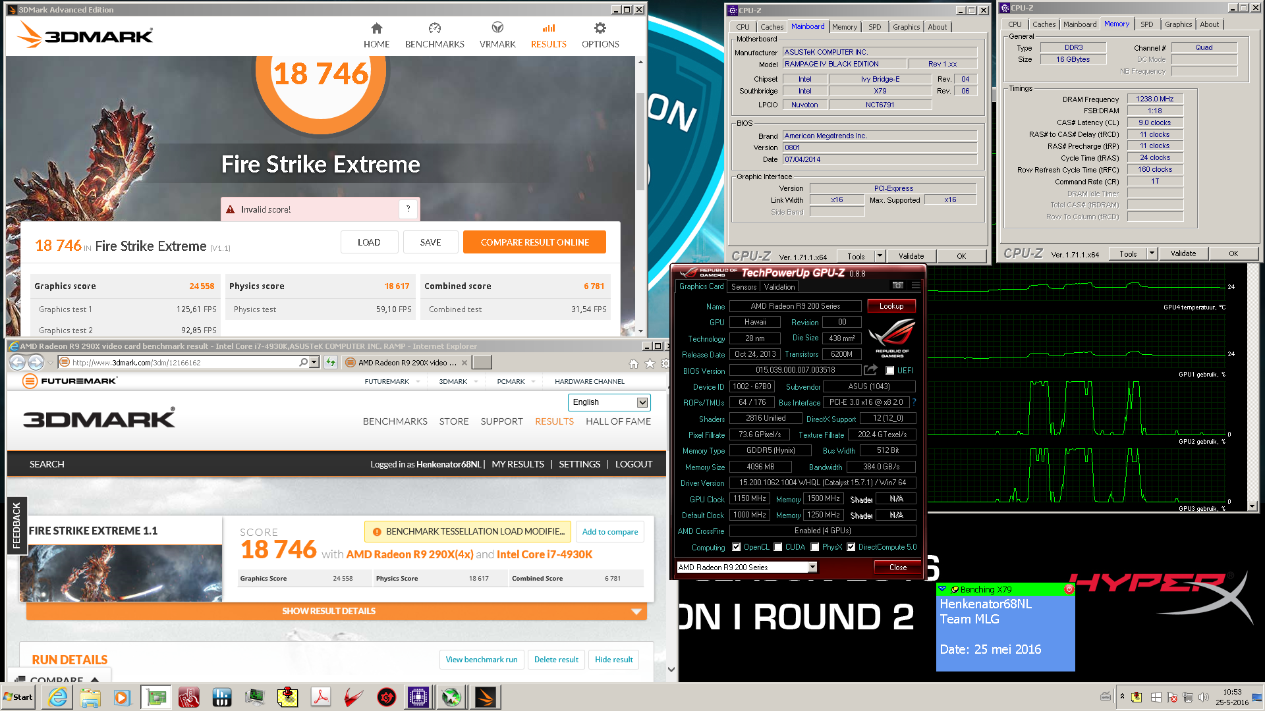Click Benching X79 note power button
Screen dimensions: 1265x711
(1069, 589)
